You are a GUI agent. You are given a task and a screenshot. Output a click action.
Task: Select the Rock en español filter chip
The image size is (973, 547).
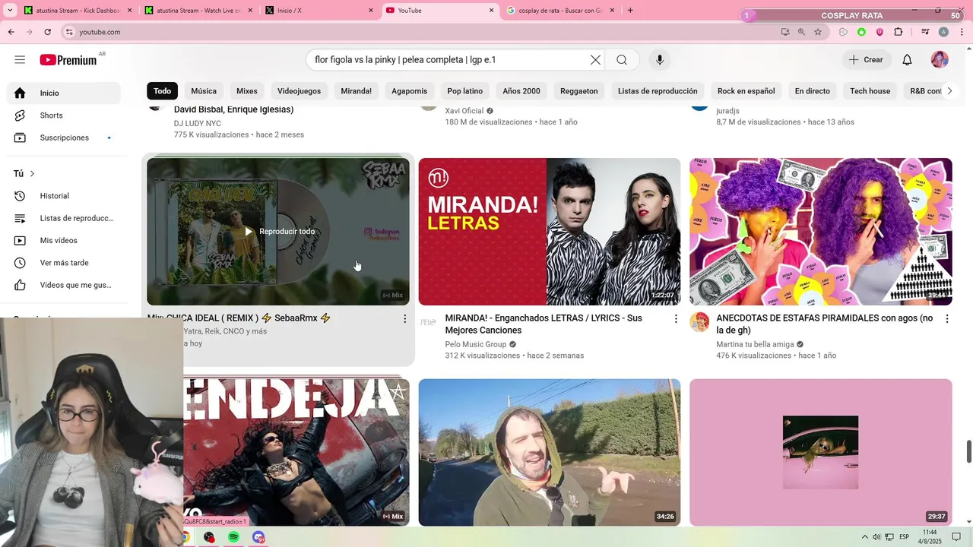[x=746, y=91]
